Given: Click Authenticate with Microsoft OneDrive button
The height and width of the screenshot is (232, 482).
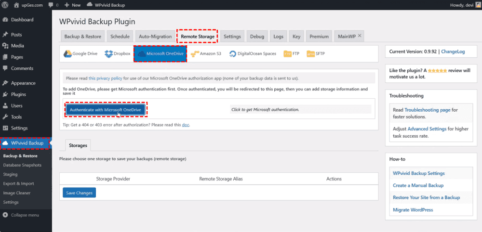Looking at the screenshot, I should [x=106, y=110].
